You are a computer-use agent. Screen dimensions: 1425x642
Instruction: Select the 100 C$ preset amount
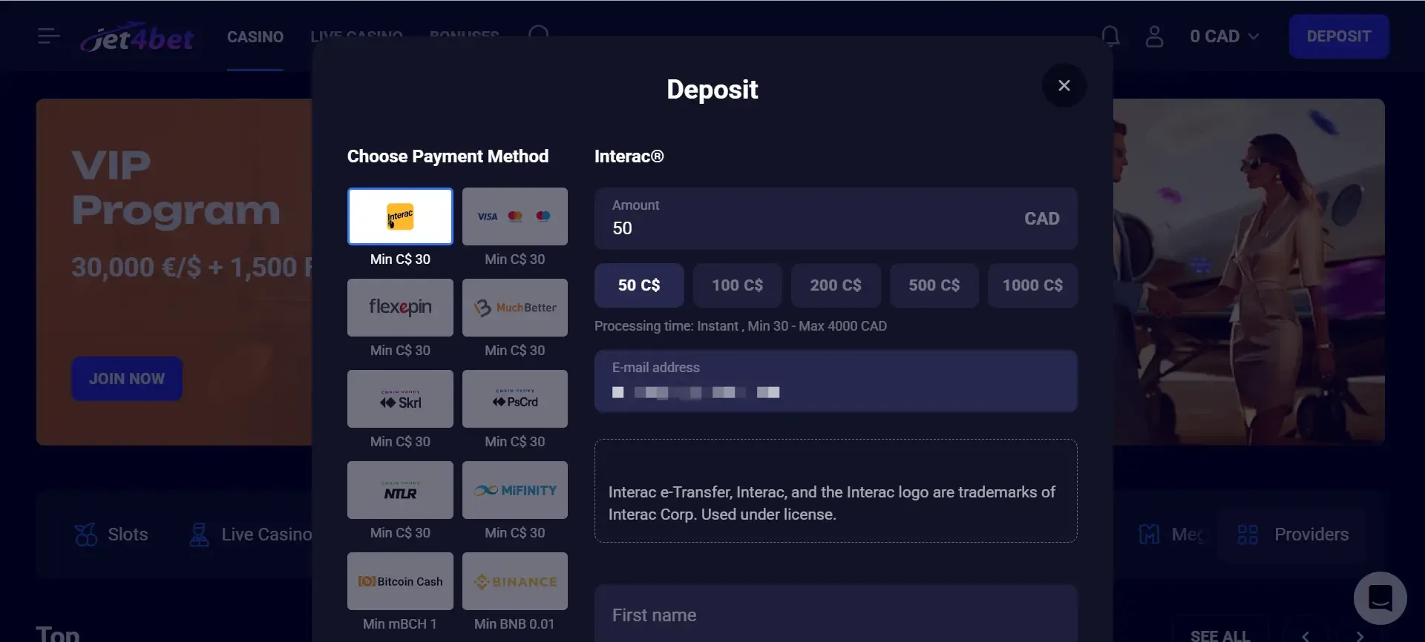(738, 285)
